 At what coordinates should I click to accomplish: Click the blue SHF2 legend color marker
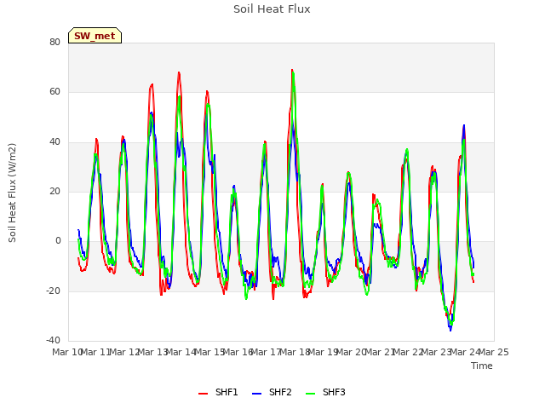pos(256,394)
